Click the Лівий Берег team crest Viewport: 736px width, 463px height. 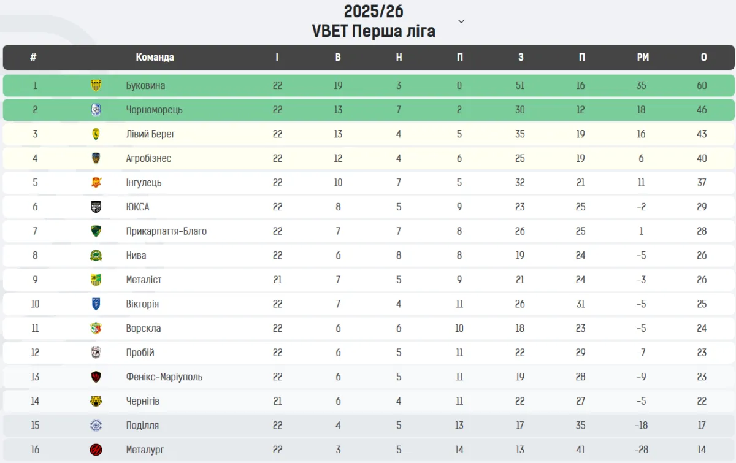point(96,134)
